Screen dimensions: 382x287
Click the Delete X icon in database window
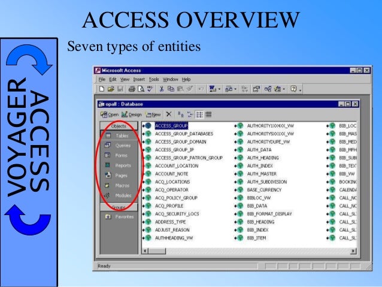click(x=169, y=114)
